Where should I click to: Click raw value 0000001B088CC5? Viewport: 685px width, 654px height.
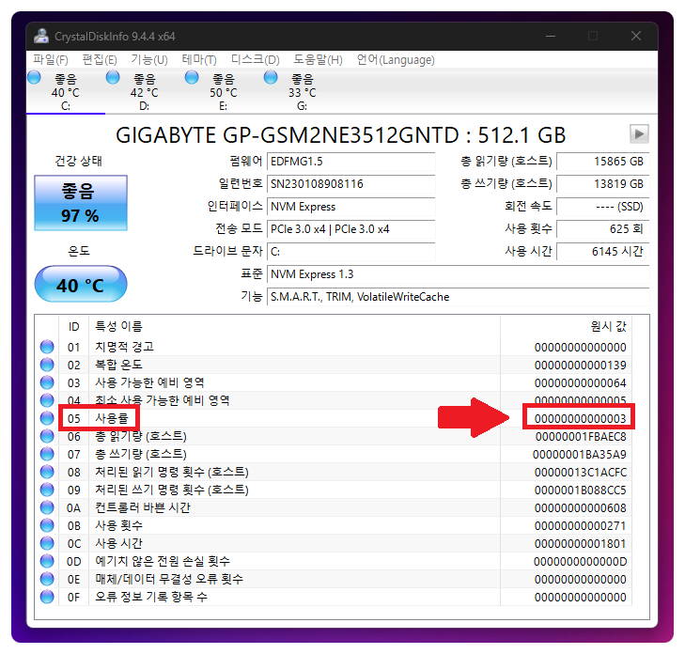click(x=580, y=490)
